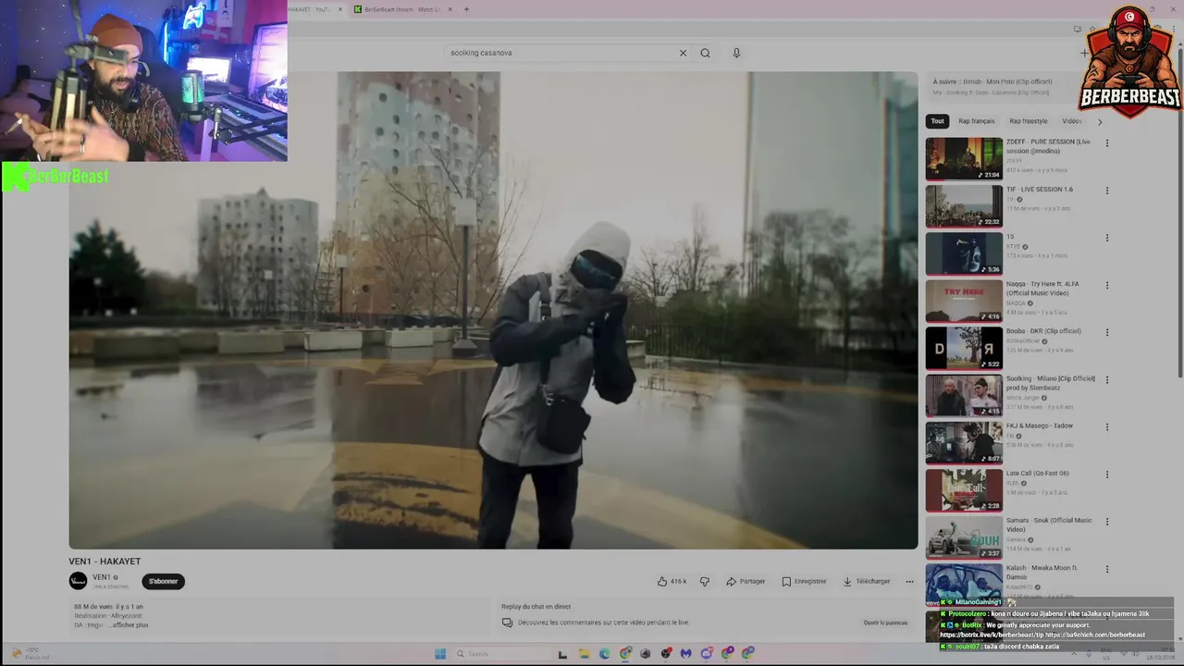Select the 'Rap freestyle' filter chip
Viewport: 1184px width, 666px height.
coord(1028,121)
